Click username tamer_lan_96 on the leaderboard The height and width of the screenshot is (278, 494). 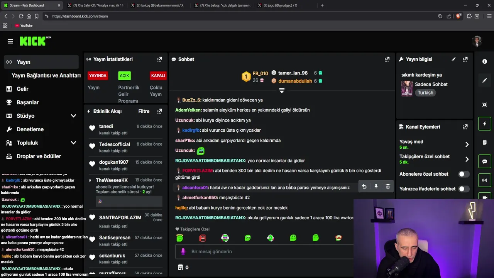pyautogui.click(x=293, y=73)
